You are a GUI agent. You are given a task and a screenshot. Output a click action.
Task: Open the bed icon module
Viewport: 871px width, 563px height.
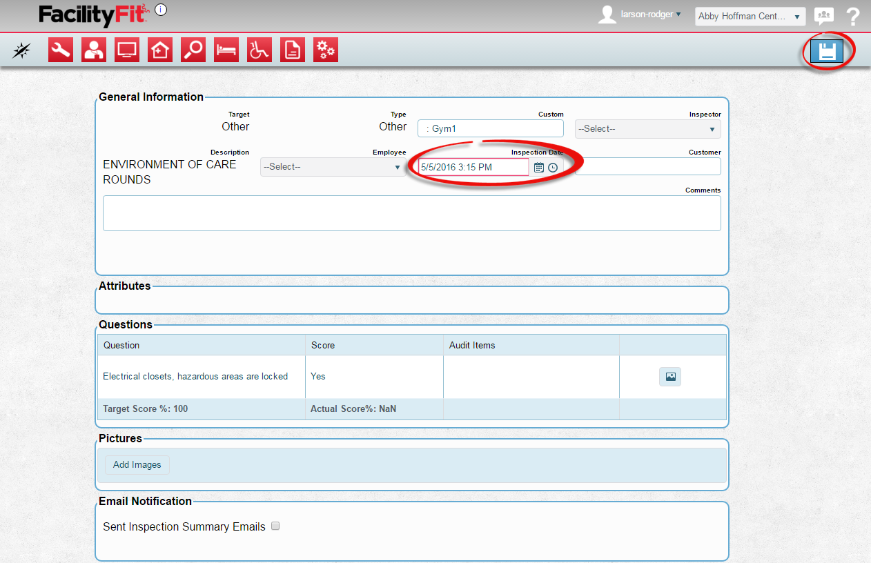[x=226, y=50]
